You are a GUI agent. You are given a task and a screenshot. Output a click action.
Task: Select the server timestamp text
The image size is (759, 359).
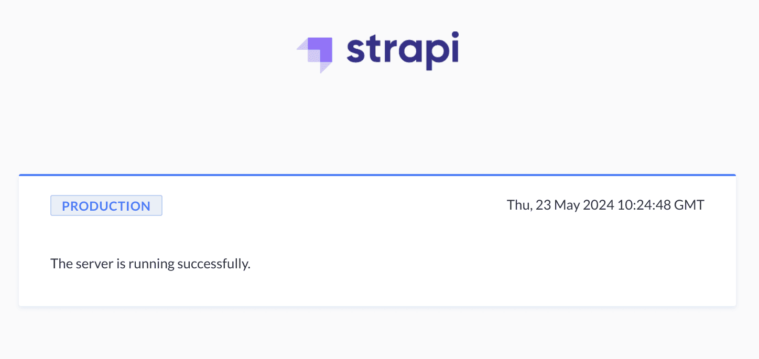pos(605,205)
